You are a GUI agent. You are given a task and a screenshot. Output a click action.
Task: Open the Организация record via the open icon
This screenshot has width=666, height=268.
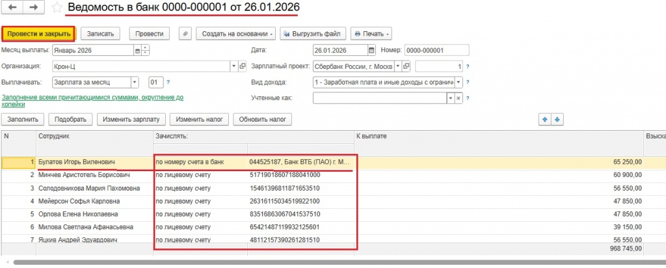click(243, 66)
